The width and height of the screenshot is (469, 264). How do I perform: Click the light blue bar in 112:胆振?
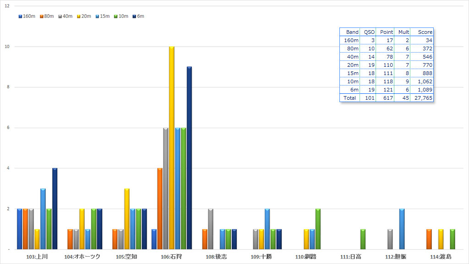pos(402,229)
